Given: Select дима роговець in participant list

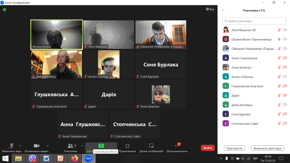Looking at the screenshot, I should pos(254,105).
